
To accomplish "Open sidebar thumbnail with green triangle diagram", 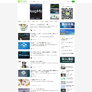I will [x=63, y=71].
